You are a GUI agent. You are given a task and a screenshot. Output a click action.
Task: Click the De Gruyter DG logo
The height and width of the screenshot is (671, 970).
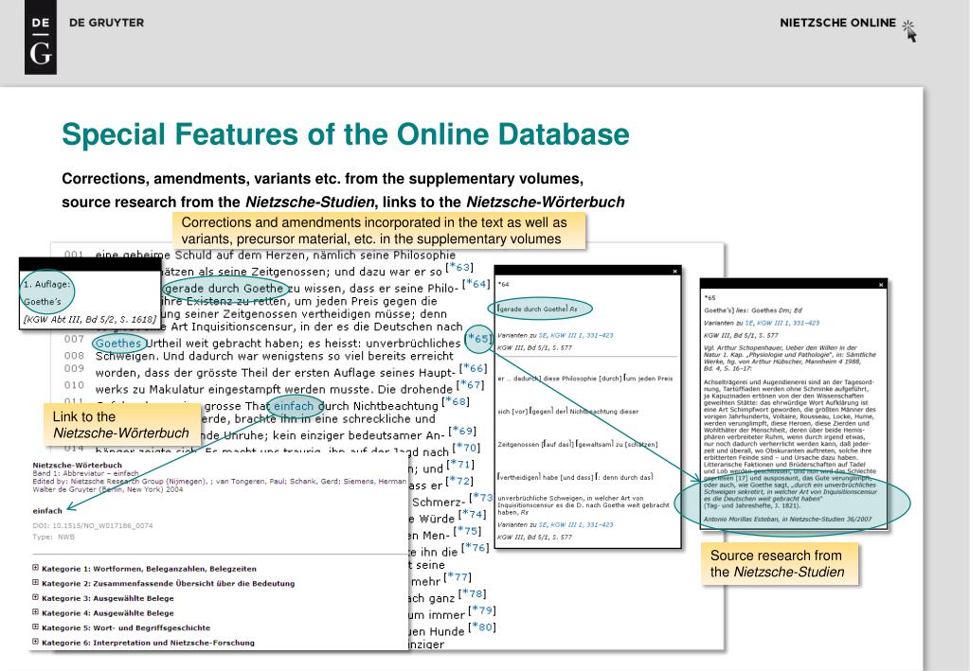pos(41,38)
